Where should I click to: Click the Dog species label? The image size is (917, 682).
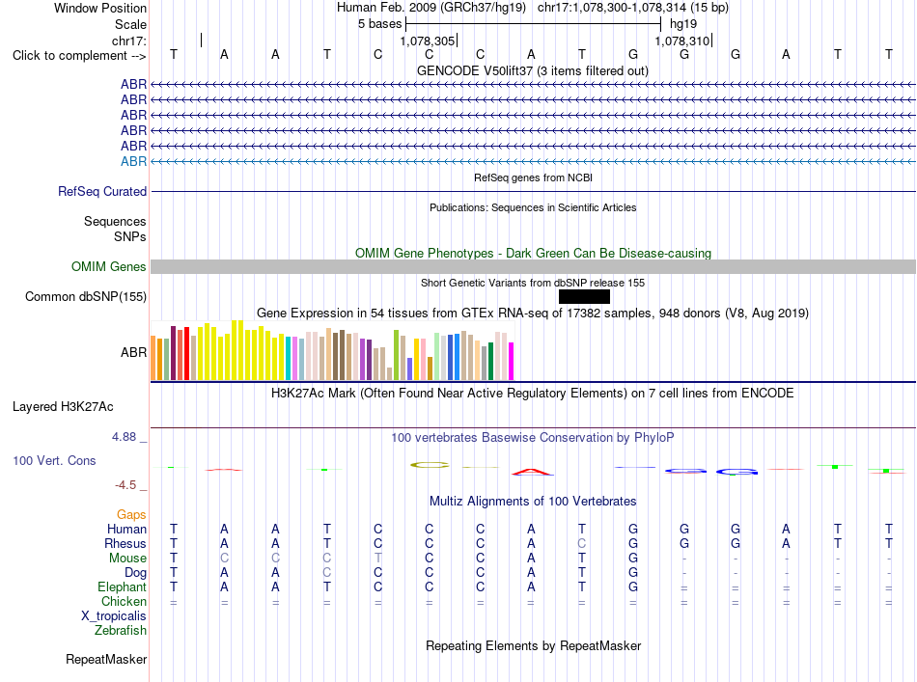(x=135, y=573)
